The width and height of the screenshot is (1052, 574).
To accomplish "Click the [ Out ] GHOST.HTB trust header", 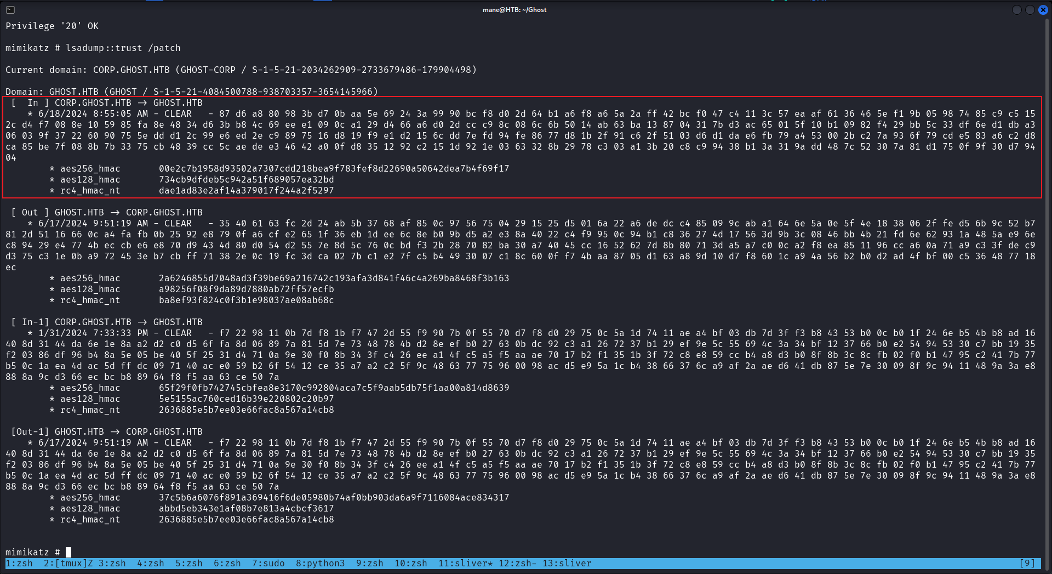I will coord(107,212).
